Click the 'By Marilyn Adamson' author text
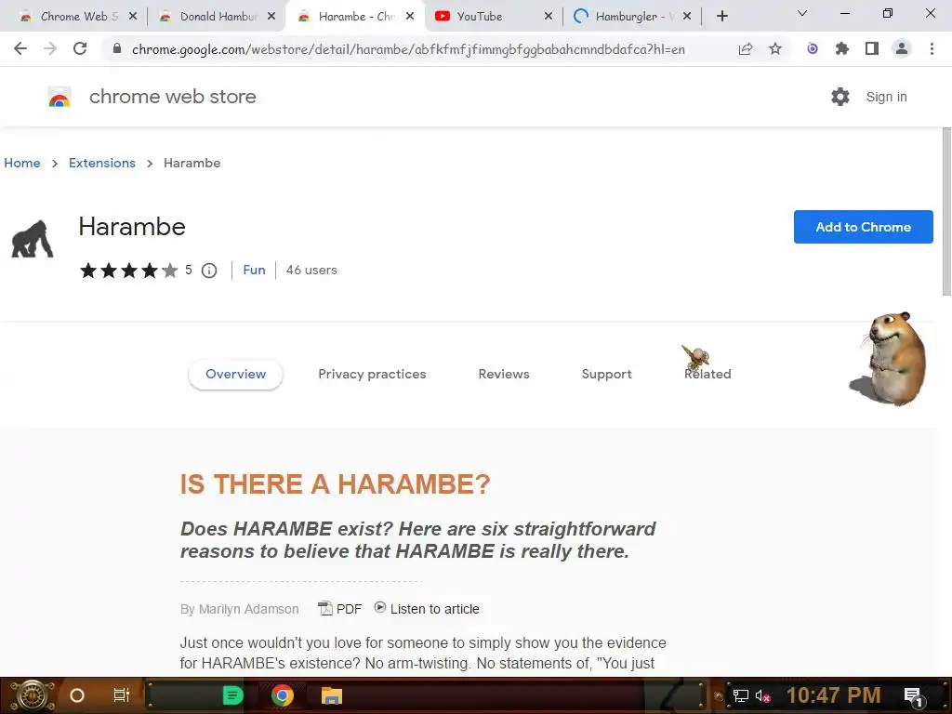952x714 pixels. [x=239, y=609]
